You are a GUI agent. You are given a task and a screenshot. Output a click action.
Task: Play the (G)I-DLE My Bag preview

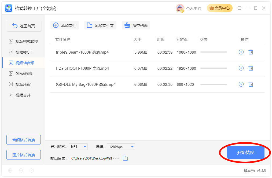(241, 84)
